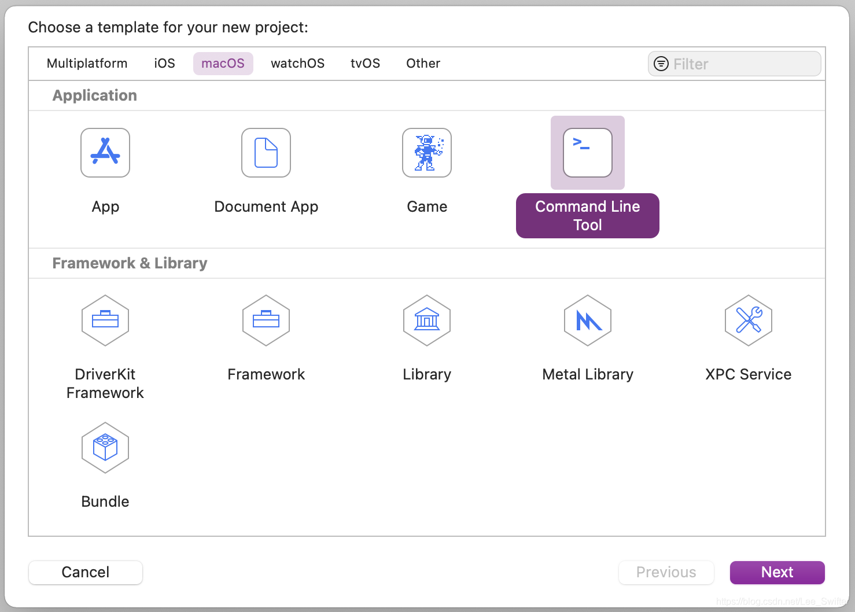This screenshot has width=855, height=612.
Task: Switch to the tvOS tab
Action: pyautogui.click(x=365, y=64)
